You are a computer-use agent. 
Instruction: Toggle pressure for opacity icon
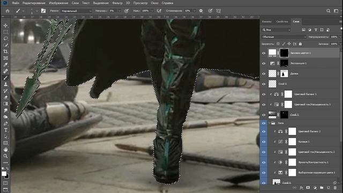coord(126,11)
